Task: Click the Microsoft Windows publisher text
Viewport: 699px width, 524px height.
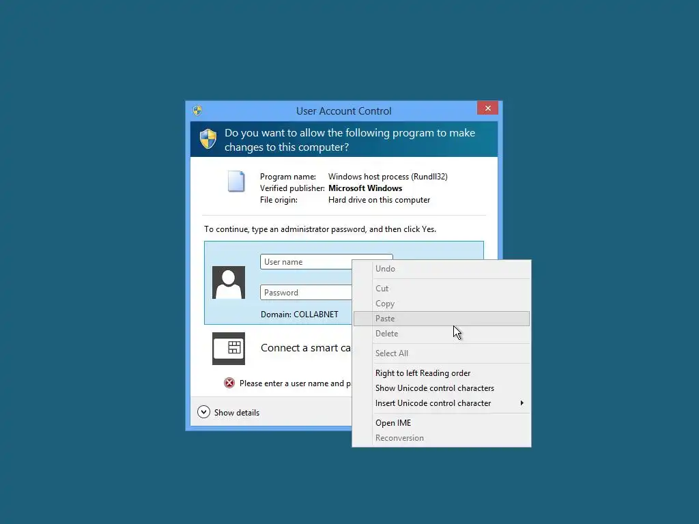Action: tap(365, 188)
